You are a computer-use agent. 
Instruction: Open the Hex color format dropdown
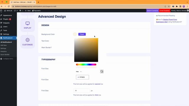pyautogui.click(x=79, y=72)
